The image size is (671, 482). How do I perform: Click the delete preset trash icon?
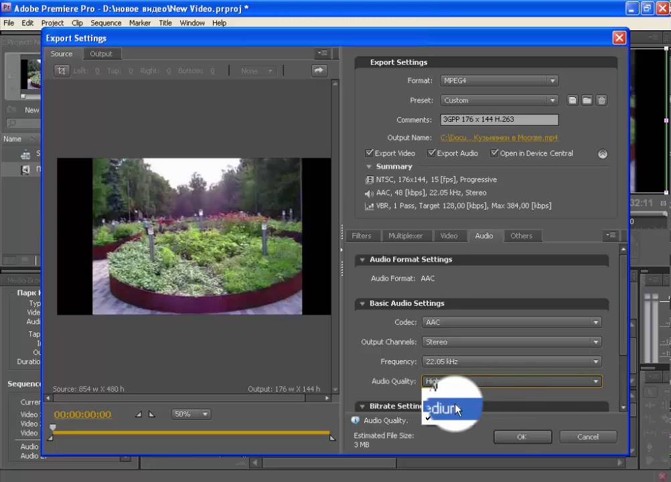point(601,100)
